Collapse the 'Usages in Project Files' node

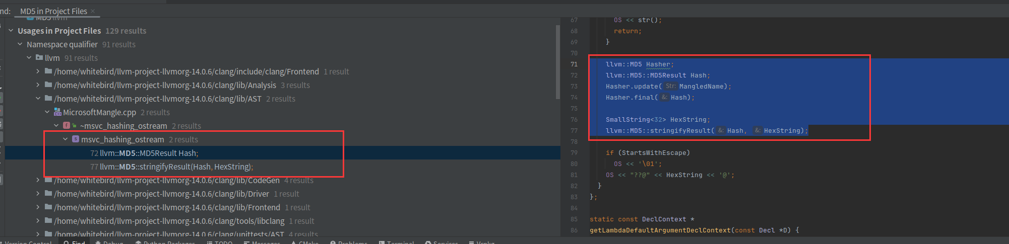pyautogui.click(x=11, y=31)
